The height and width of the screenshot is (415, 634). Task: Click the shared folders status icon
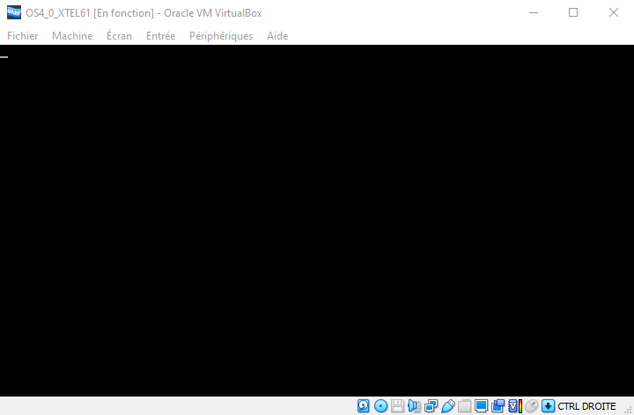(465, 405)
